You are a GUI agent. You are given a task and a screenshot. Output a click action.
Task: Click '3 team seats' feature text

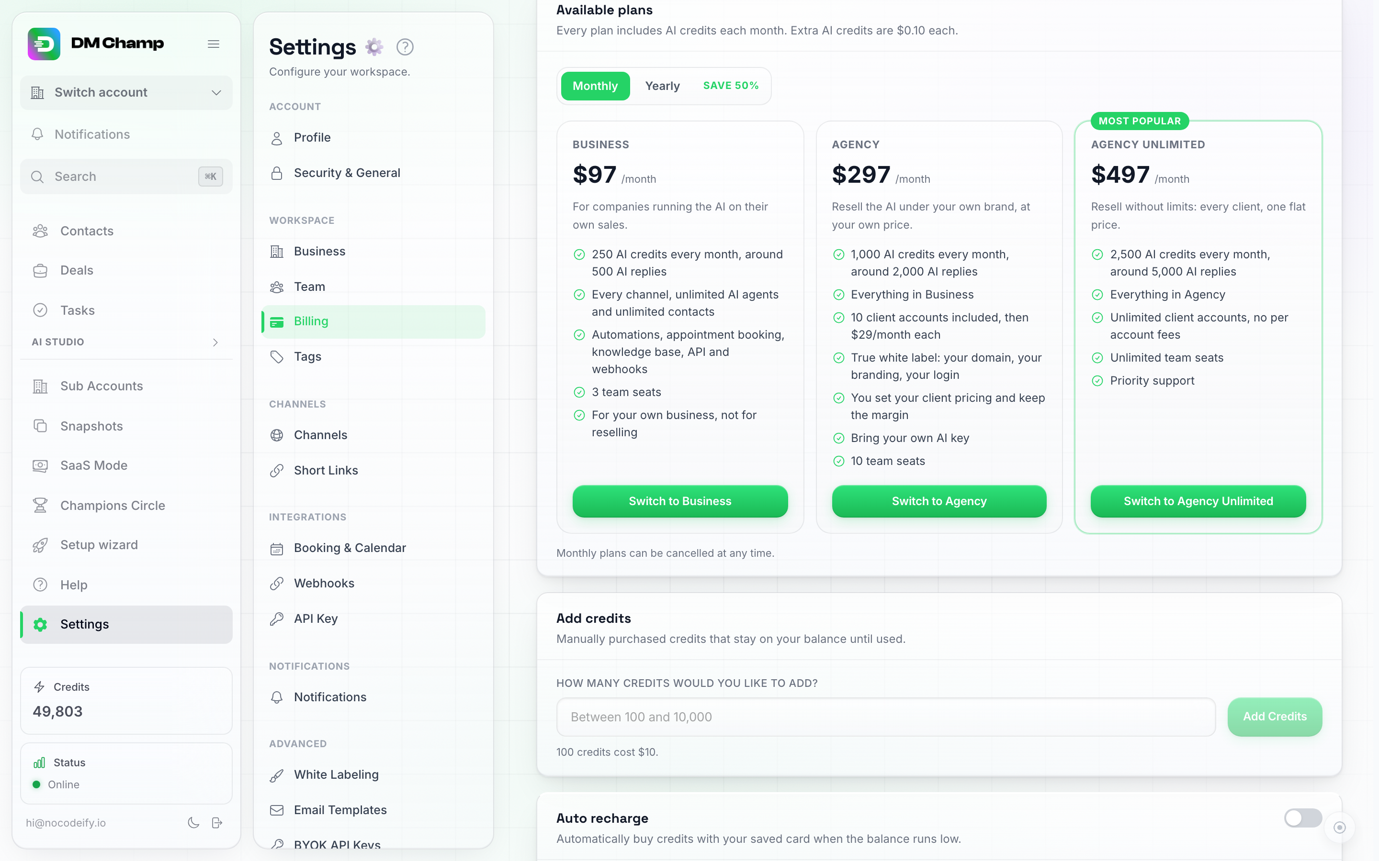coord(626,392)
